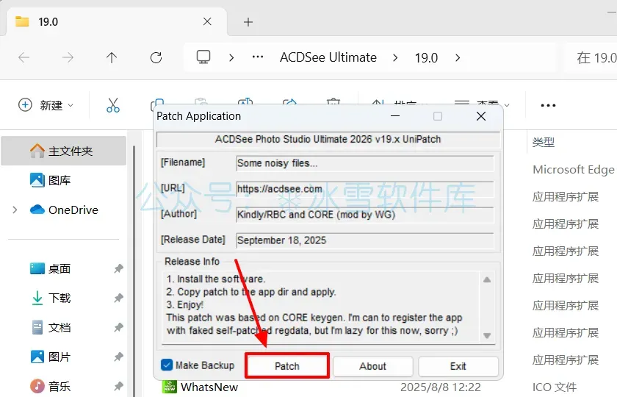Open 主文件夹 Home in sidebar
Screen dimensions: 617x397
point(64,151)
